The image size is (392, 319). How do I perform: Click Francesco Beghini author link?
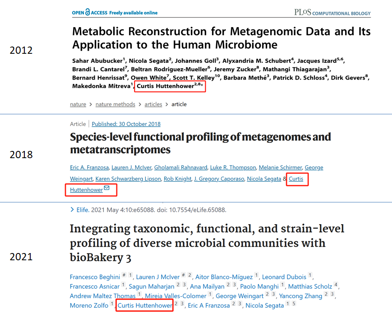95,277
